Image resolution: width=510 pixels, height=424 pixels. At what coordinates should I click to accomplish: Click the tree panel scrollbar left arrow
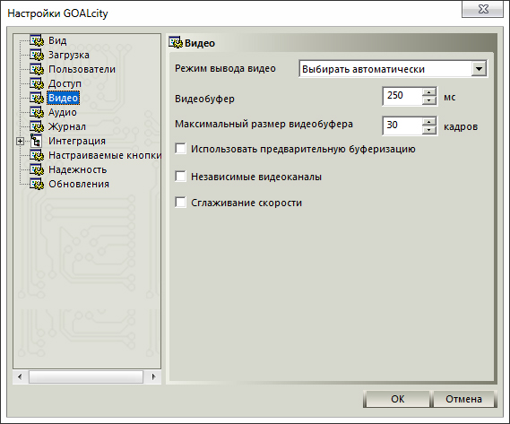click(x=20, y=376)
